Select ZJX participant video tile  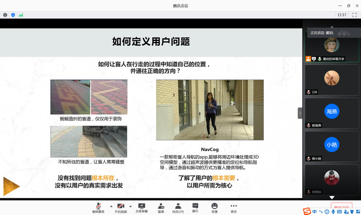click(x=332, y=79)
